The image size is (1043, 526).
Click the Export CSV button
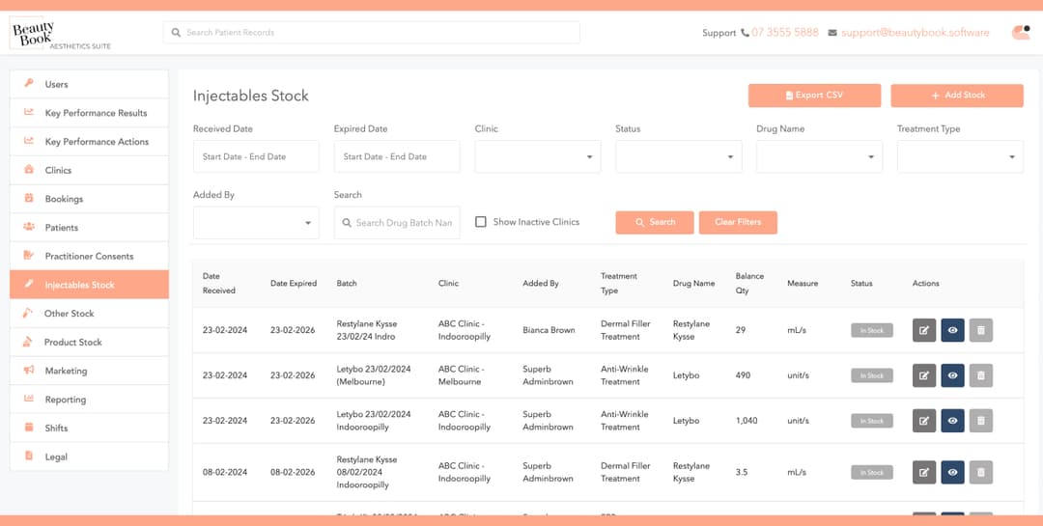pyautogui.click(x=814, y=96)
